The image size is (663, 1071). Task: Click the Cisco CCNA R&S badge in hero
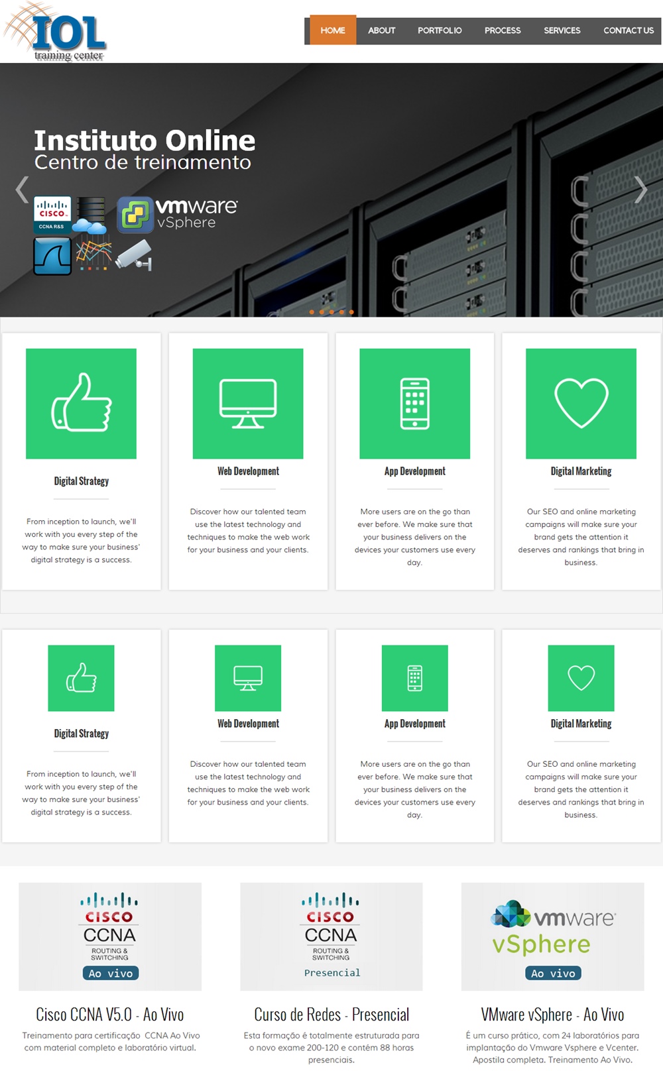[x=52, y=215]
